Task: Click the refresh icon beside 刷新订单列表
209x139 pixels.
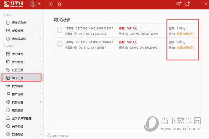Action: tap(49, 136)
